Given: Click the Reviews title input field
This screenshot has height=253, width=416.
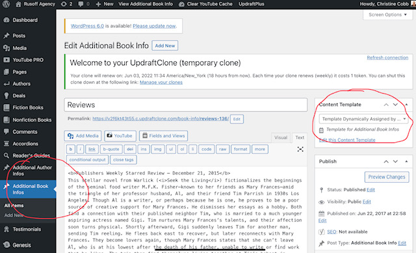Looking at the screenshot, I should pos(185,105).
